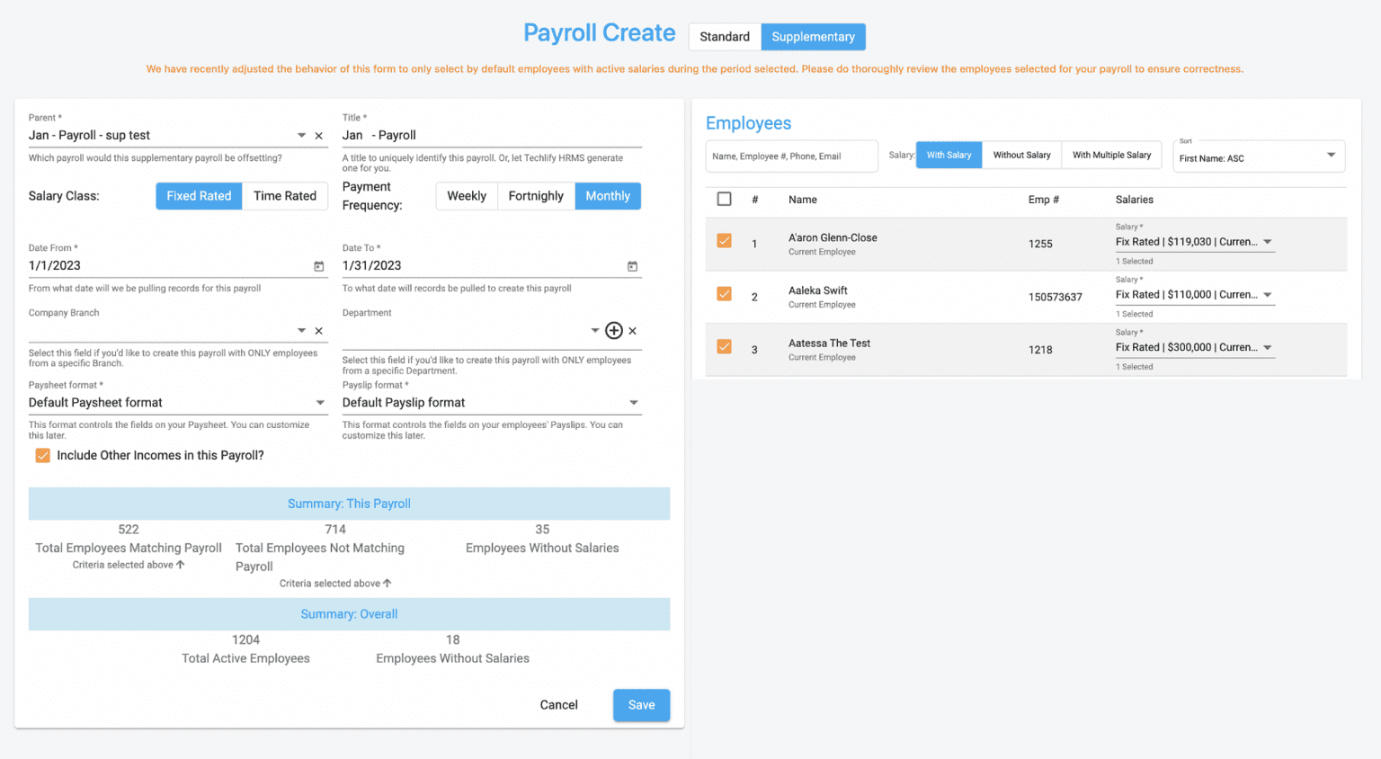The height and width of the screenshot is (759, 1381).
Task: Select the Without Salary filter
Action: point(1021,155)
